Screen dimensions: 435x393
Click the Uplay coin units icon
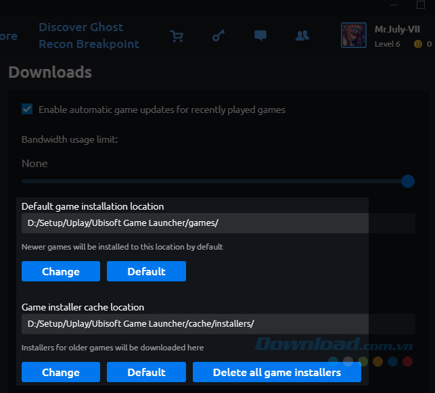pyautogui.click(x=418, y=44)
